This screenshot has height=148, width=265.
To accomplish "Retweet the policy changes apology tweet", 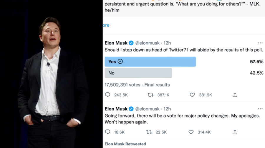I will pyautogui.click(x=149, y=132).
